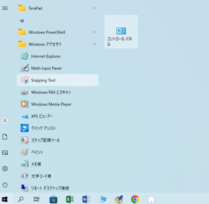This screenshot has width=209, height=204.
Task: Click the Math Input Panel label
Action: pyautogui.click(x=46, y=68)
